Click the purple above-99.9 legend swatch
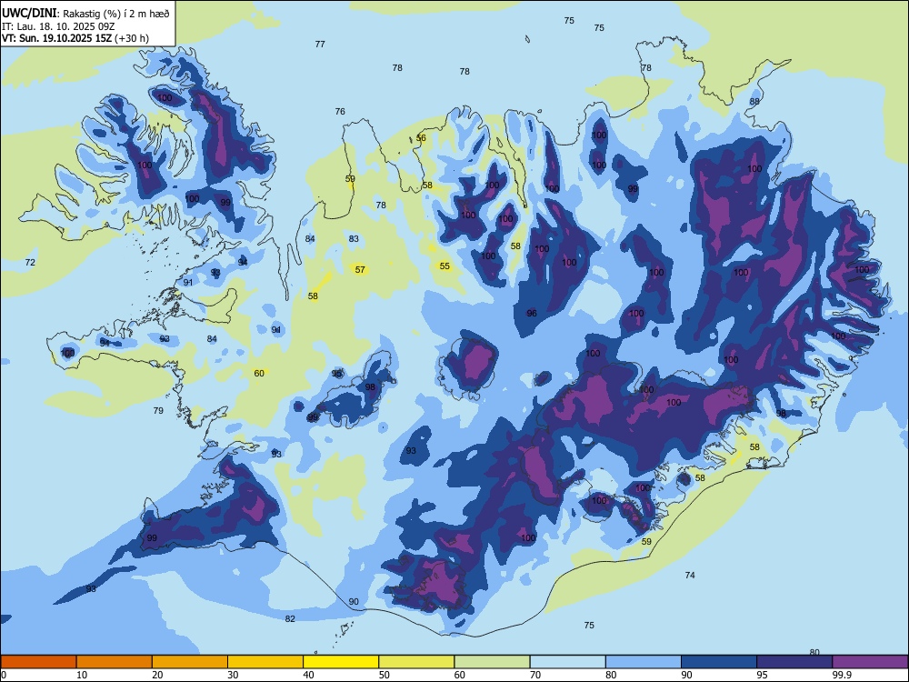 click(870, 662)
